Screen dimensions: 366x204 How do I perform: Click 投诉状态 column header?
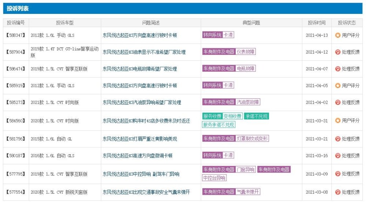pyautogui.click(x=347, y=23)
